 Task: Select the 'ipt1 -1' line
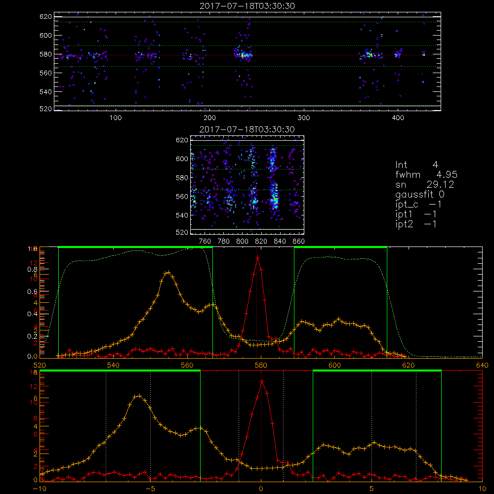416,214
